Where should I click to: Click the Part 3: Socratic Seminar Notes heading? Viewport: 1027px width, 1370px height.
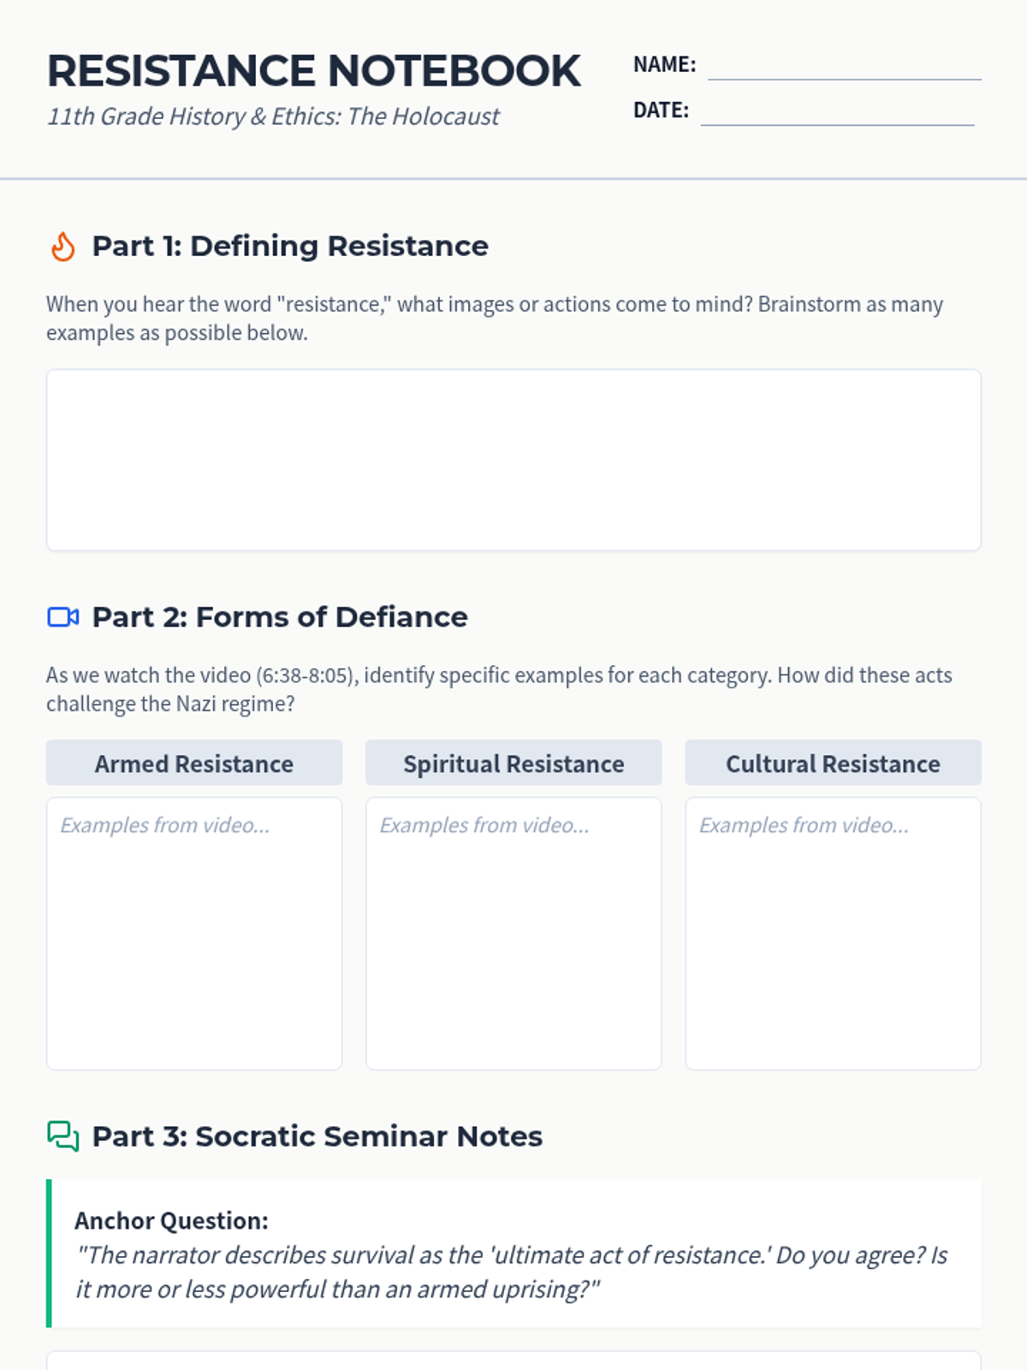(317, 1136)
